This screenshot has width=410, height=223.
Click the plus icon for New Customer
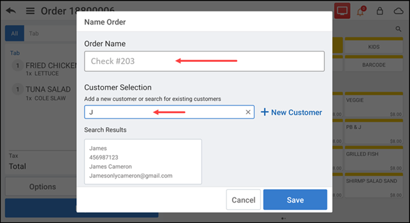265,112
